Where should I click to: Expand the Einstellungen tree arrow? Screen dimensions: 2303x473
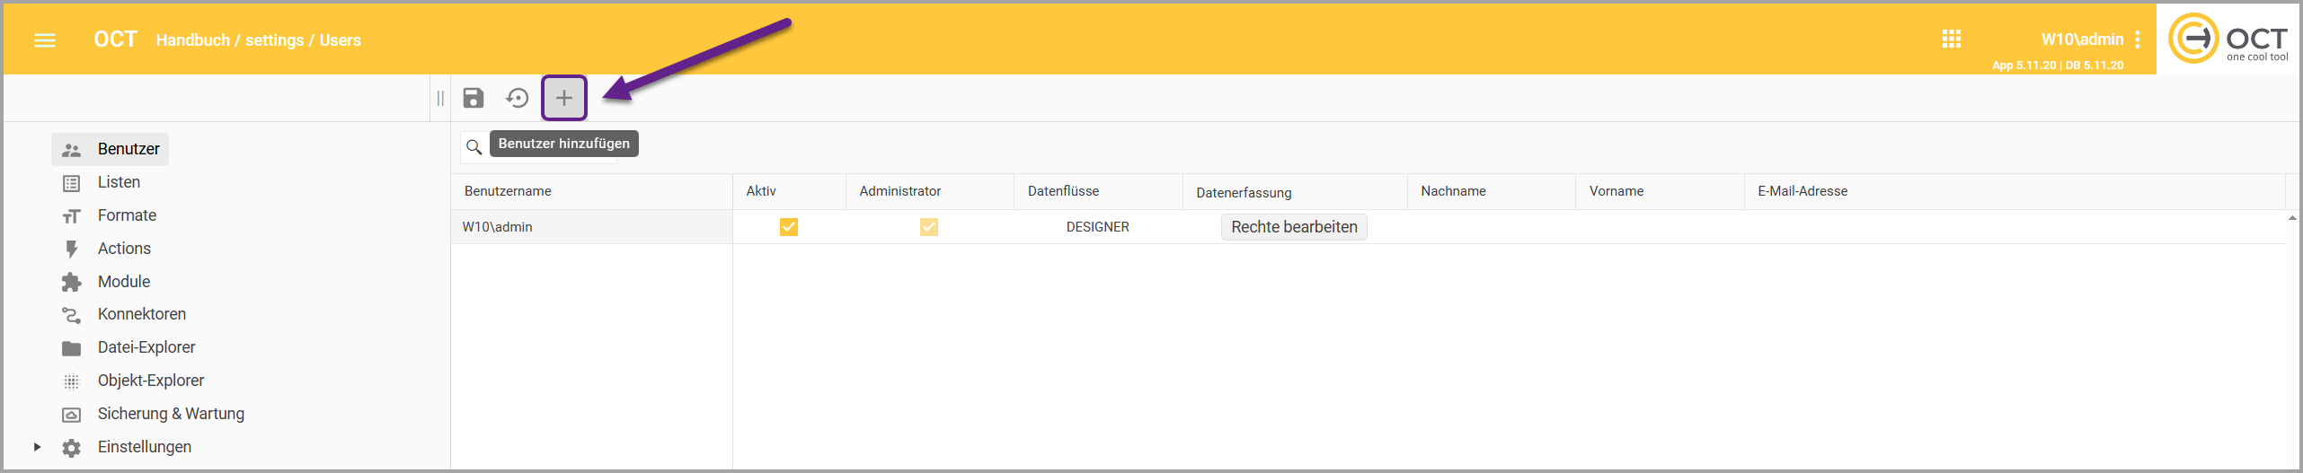pyautogui.click(x=37, y=447)
